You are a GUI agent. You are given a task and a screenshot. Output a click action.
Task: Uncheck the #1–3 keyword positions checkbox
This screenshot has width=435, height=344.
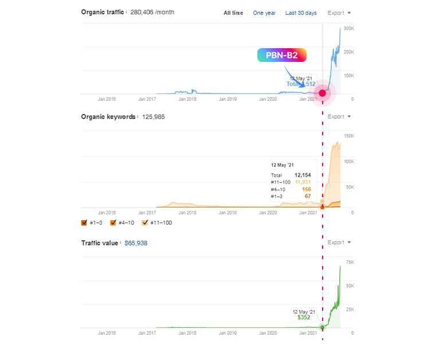(84, 222)
